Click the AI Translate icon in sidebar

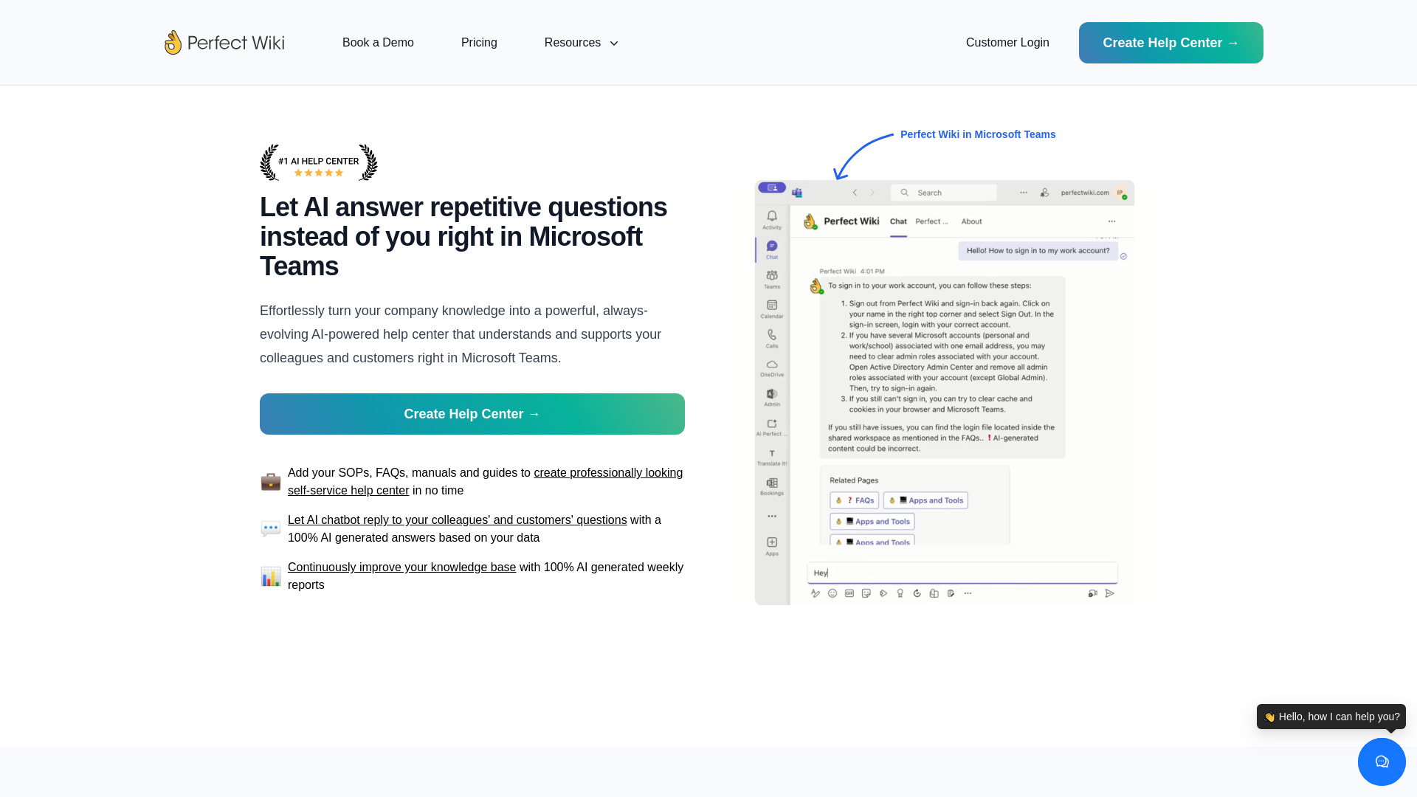click(x=772, y=455)
